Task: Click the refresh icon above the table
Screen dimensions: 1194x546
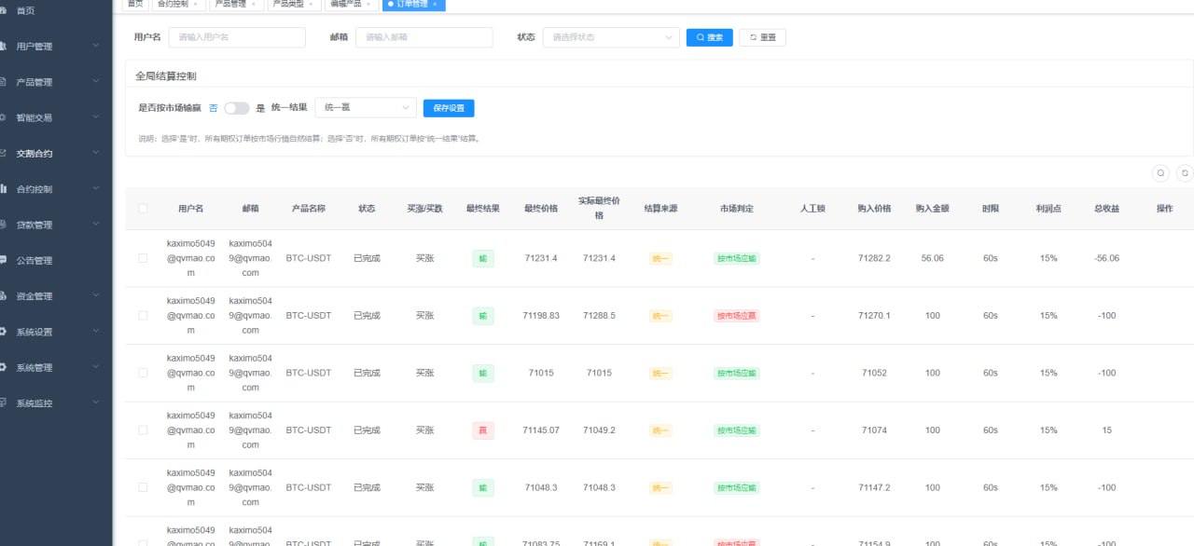Action: click(1184, 173)
